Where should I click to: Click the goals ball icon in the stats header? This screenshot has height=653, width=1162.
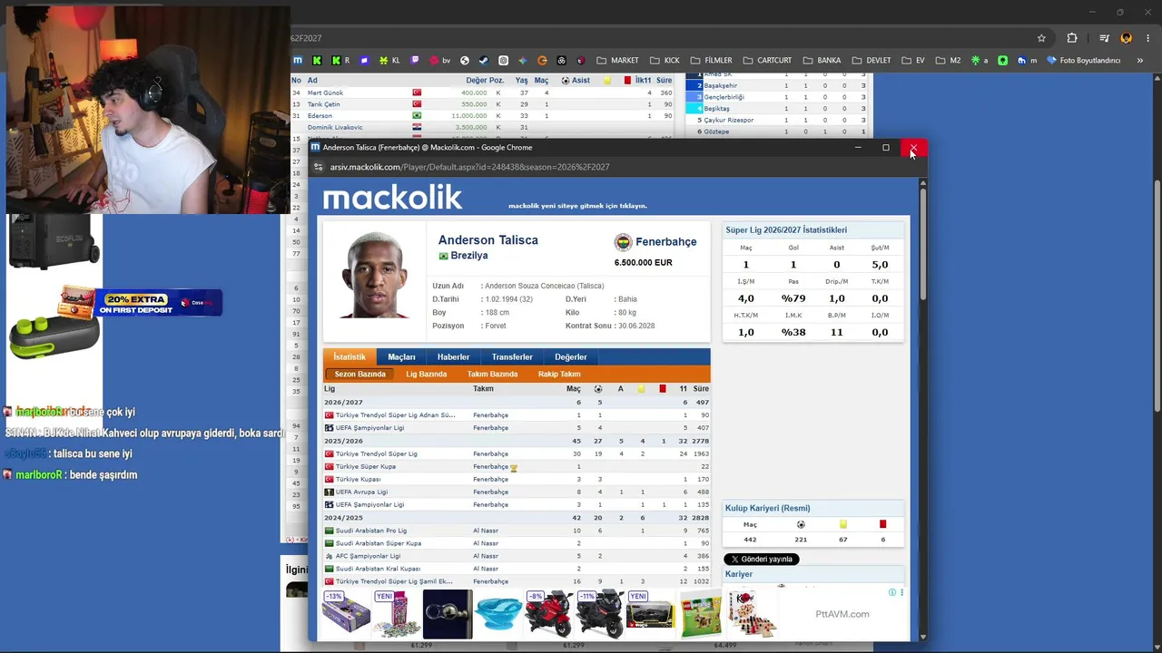[x=598, y=389]
